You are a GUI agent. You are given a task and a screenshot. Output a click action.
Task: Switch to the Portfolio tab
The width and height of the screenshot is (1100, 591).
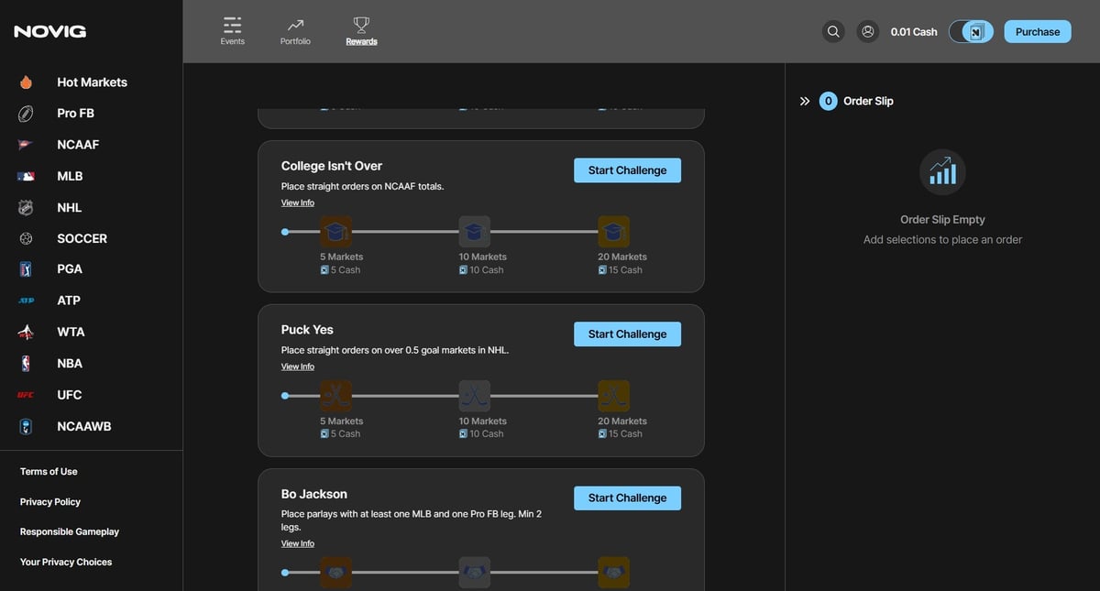(x=295, y=31)
